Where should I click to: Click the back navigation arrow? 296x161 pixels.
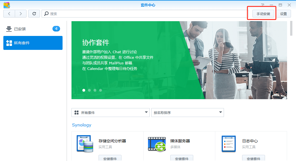9,14
